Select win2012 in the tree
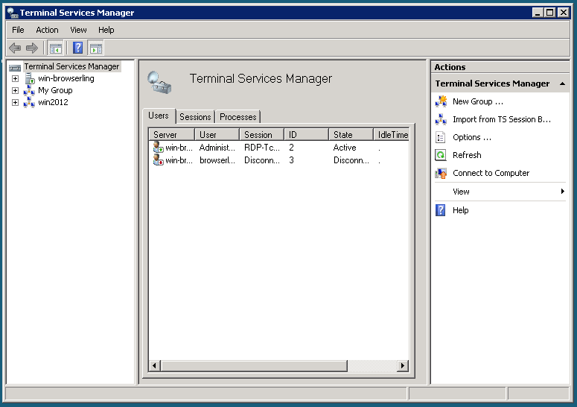The image size is (577, 407). click(x=53, y=102)
